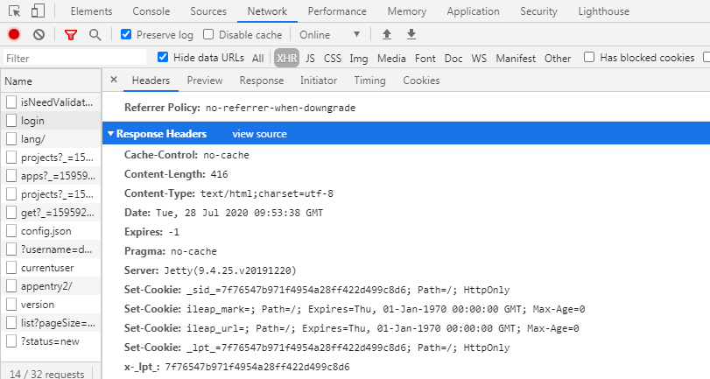The width and height of the screenshot is (710, 379).
Task: Open the network search magnifier
Action: coord(95,35)
